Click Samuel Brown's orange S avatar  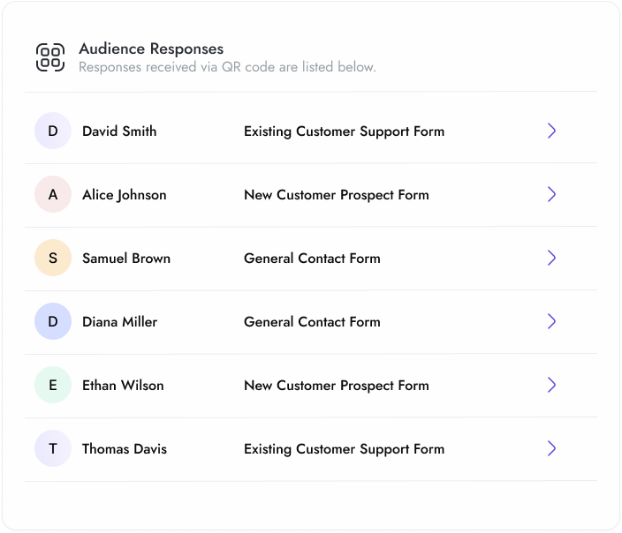point(53,259)
